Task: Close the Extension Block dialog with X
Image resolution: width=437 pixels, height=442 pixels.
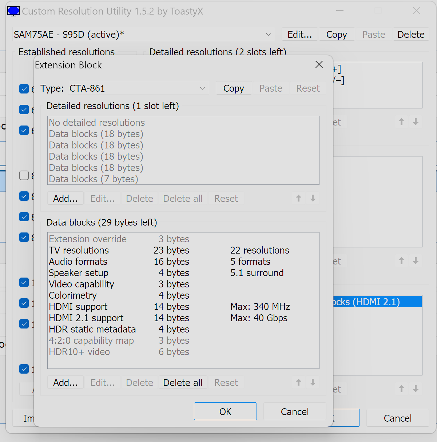Action: (319, 65)
